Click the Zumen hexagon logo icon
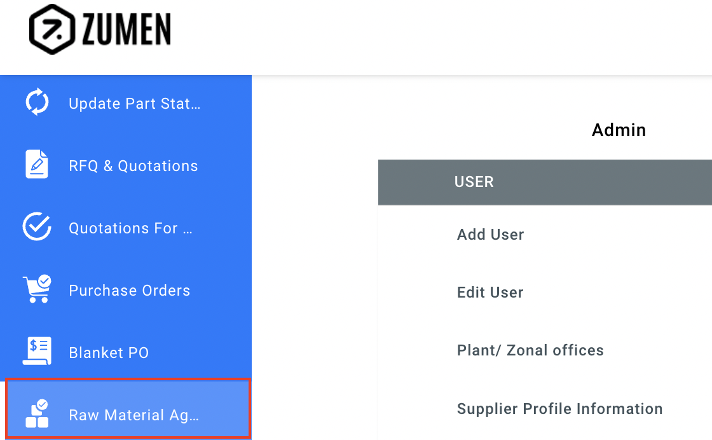 [53, 29]
